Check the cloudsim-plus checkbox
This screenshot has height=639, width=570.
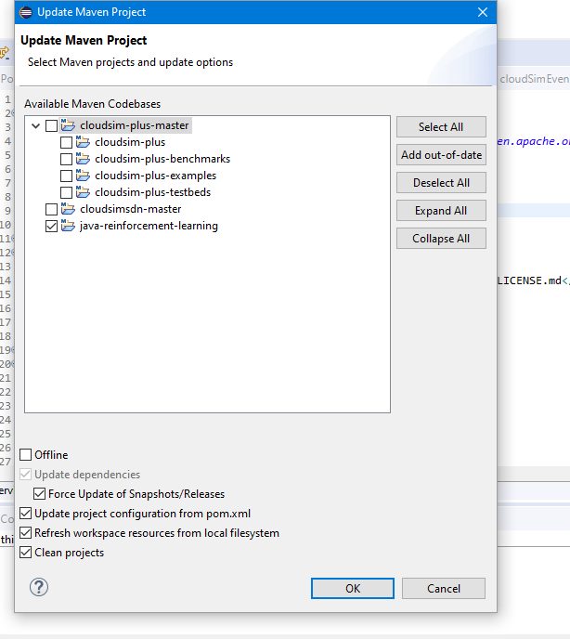[66, 142]
